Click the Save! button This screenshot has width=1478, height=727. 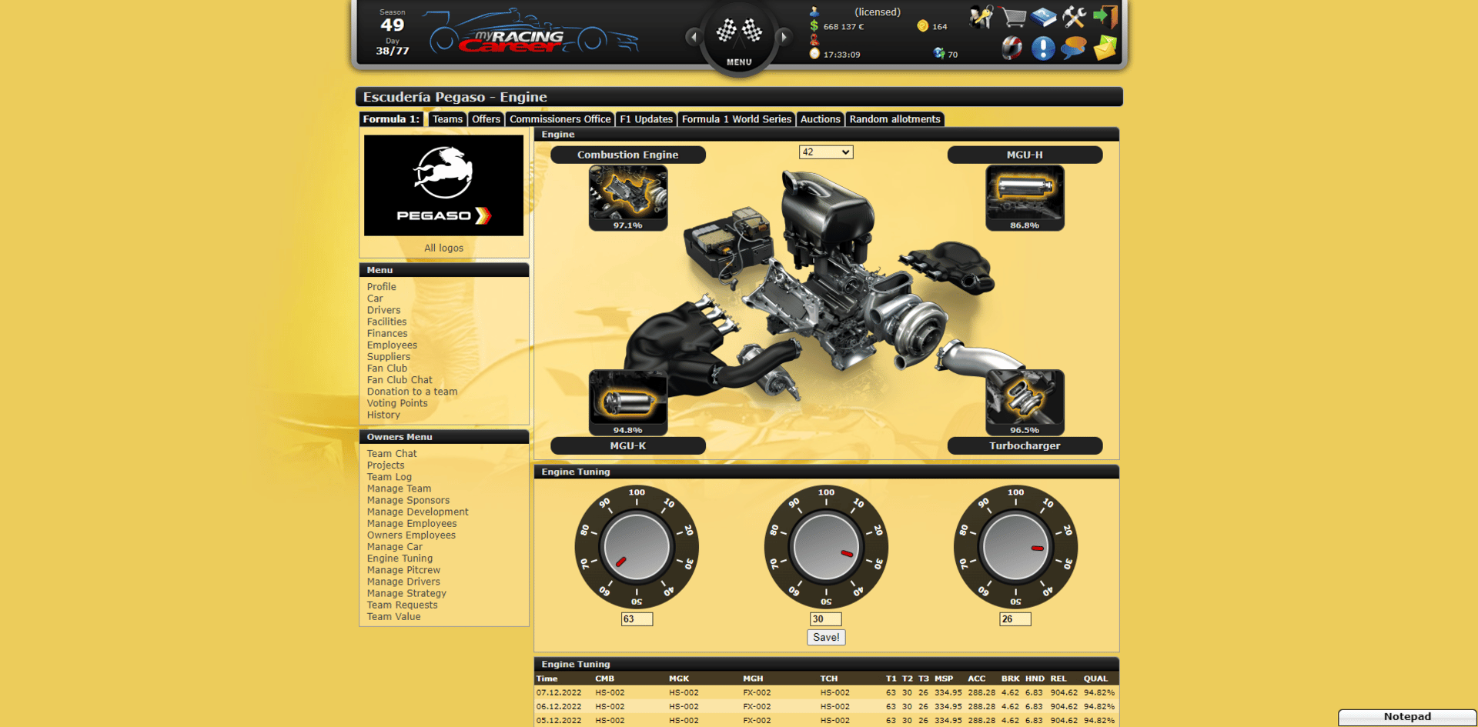click(x=826, y=637)
